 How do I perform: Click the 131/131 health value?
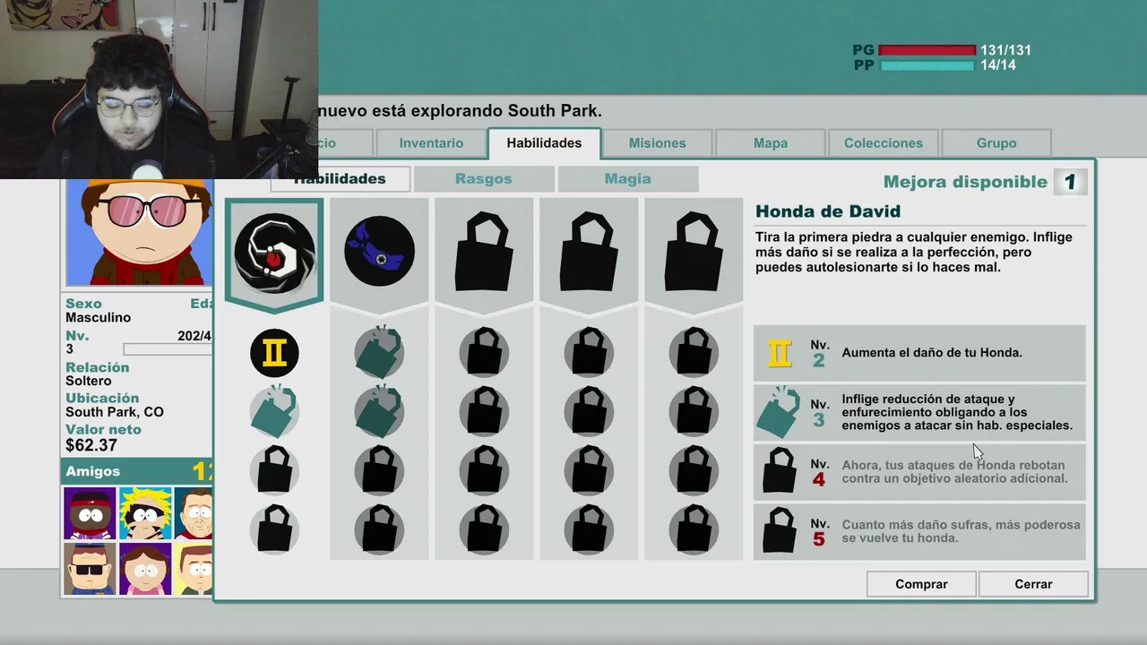1005,51
